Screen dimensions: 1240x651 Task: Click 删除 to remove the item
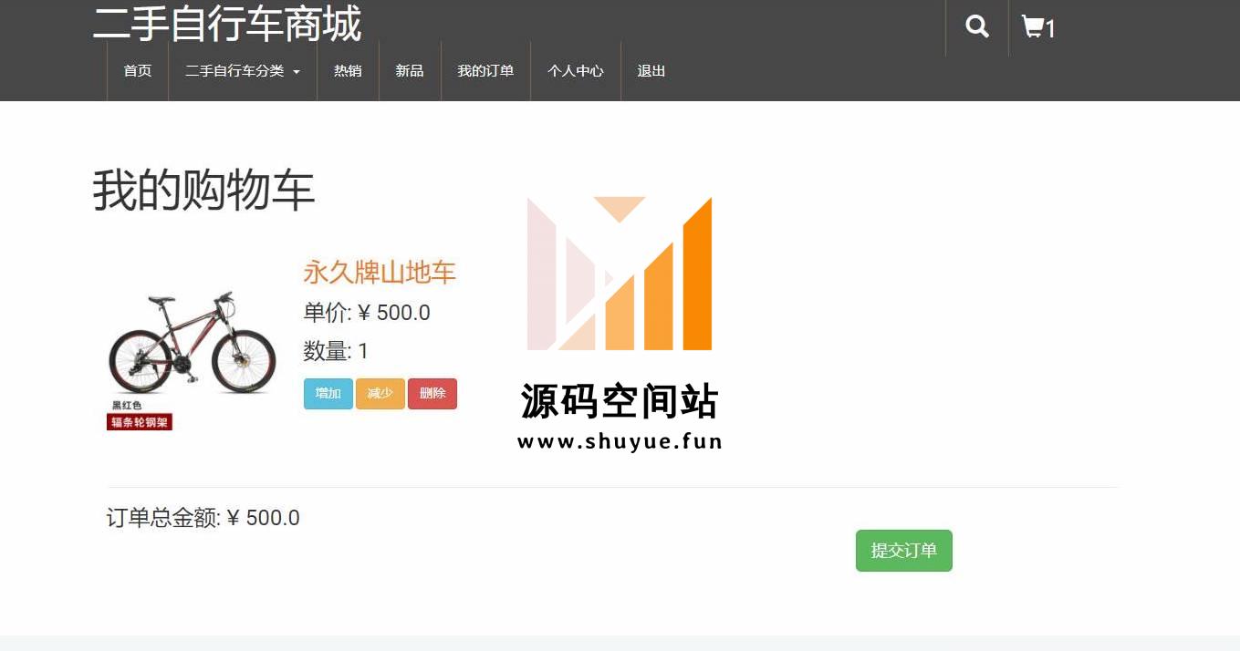pos(432,394)
